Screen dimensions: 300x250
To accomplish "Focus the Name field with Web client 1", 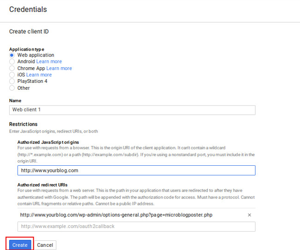I will click(132, 110).
